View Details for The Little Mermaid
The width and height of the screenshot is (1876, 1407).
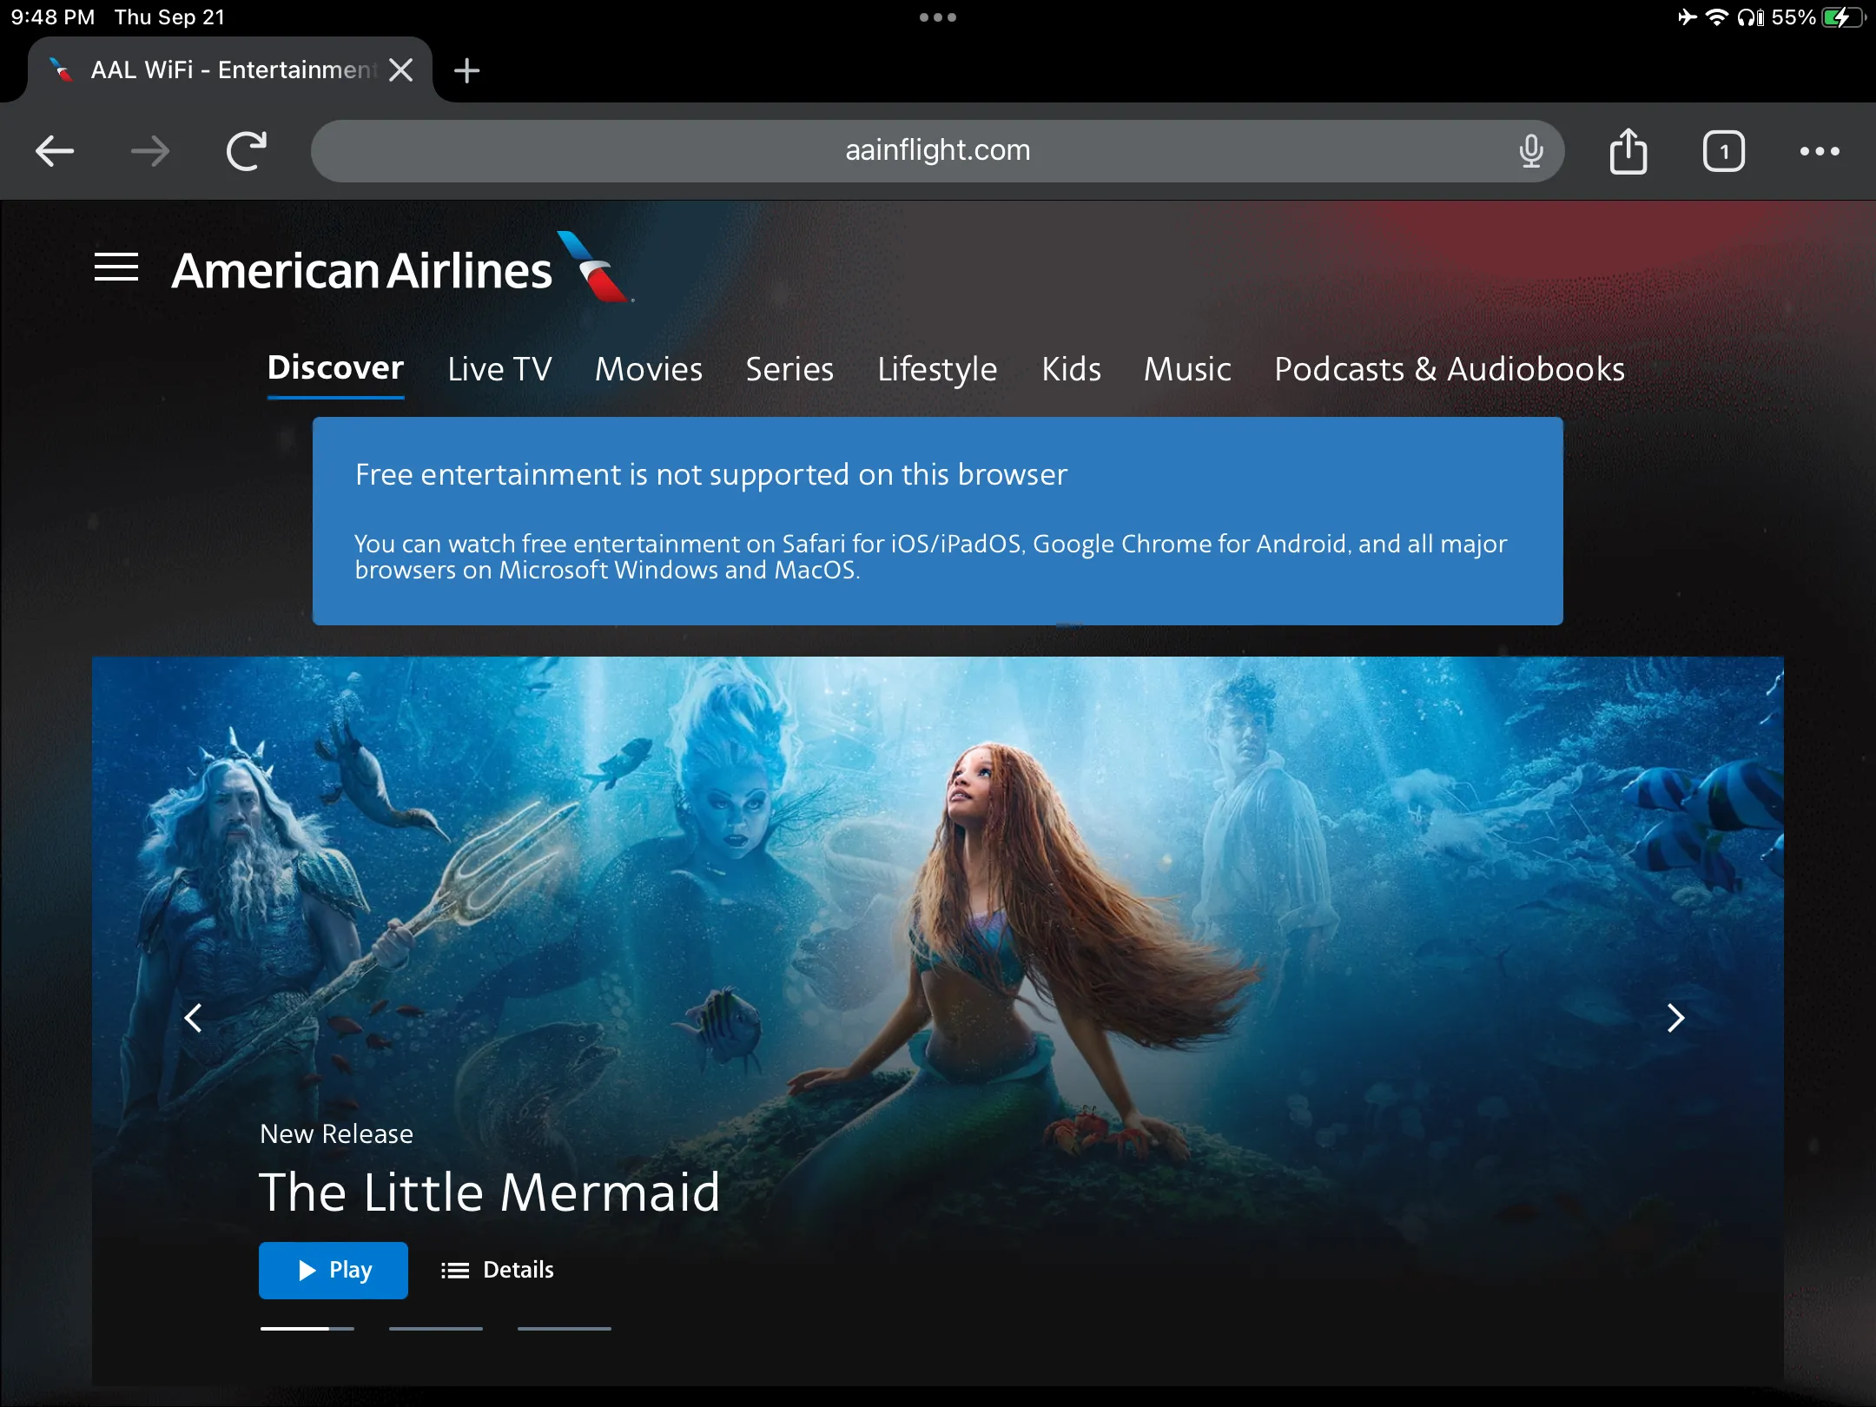498,1271
